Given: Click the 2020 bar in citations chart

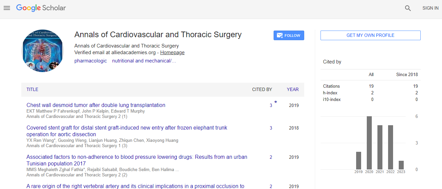Looking at the screenshot, I should [x=369, y=143].
